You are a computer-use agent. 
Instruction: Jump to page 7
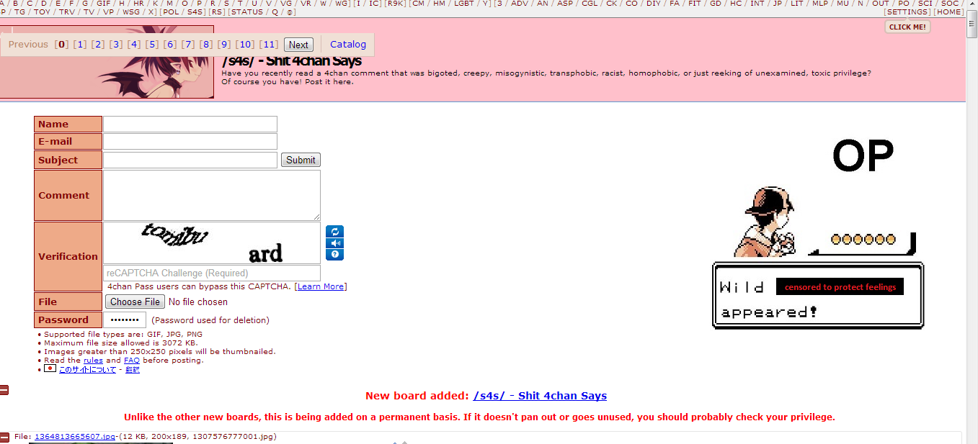(x=188, y=45)
